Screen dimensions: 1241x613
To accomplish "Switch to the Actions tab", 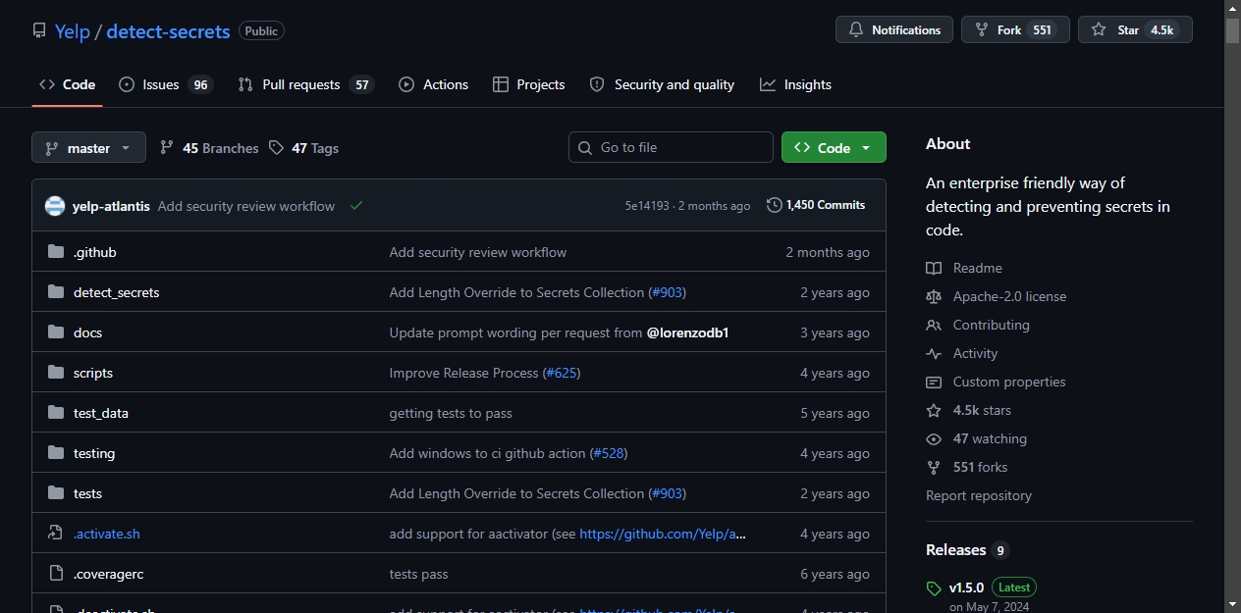I will (434, 84).
